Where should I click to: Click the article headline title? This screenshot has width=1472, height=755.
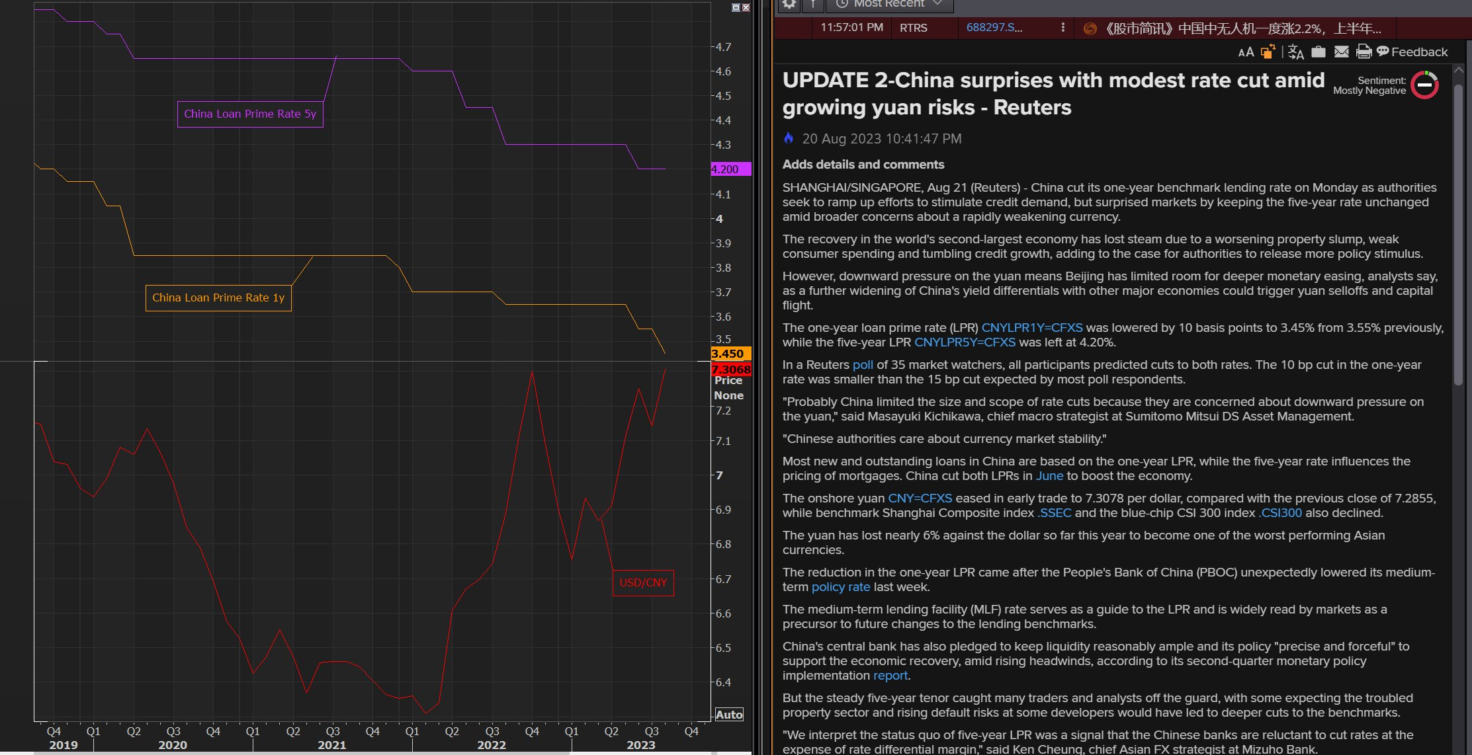pos(1053,94)
